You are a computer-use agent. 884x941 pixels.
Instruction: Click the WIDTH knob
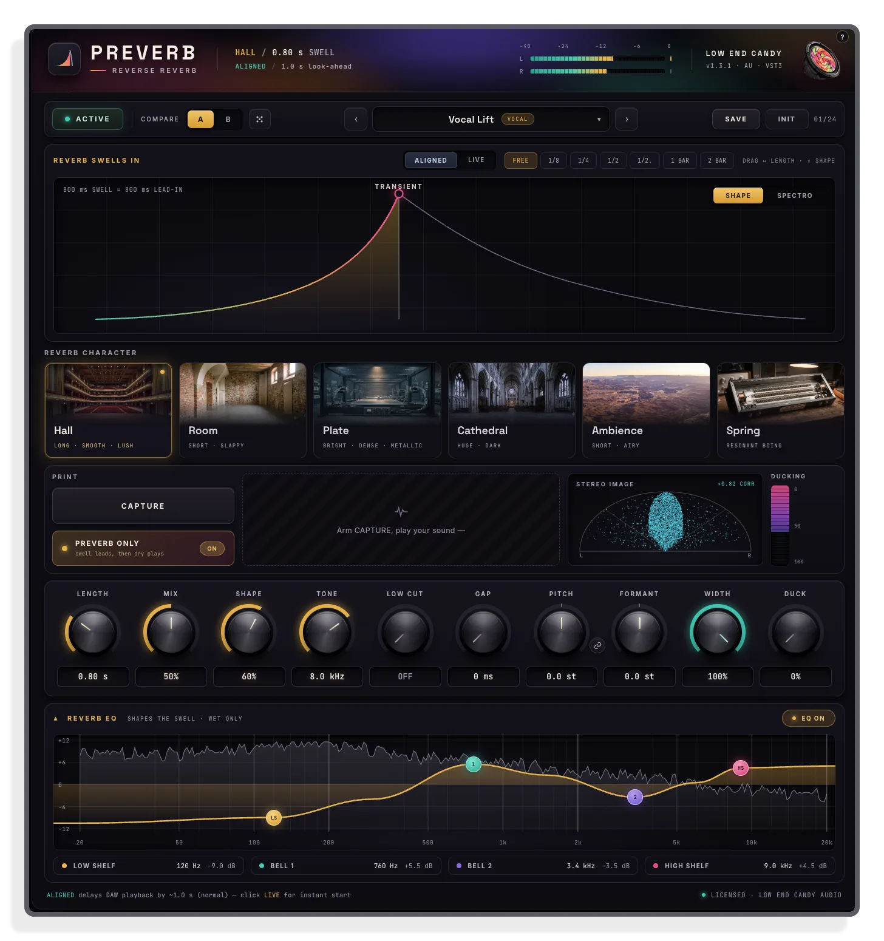point(718,632)
